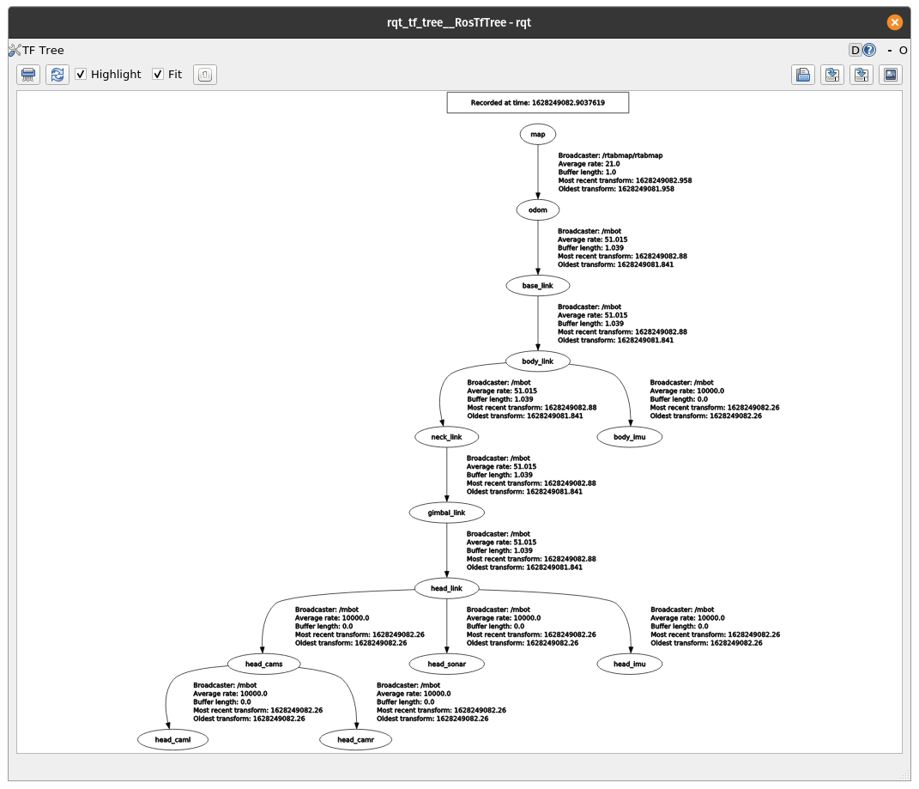Save the graph as an image
919x789 pixels.
[x=891, y=75]
